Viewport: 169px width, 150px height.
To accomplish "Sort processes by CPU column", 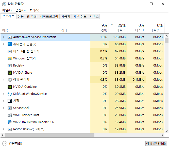I will 99,28.
